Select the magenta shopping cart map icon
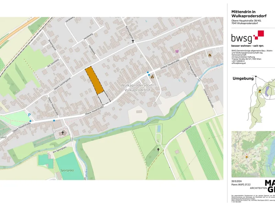 [177, 51]
